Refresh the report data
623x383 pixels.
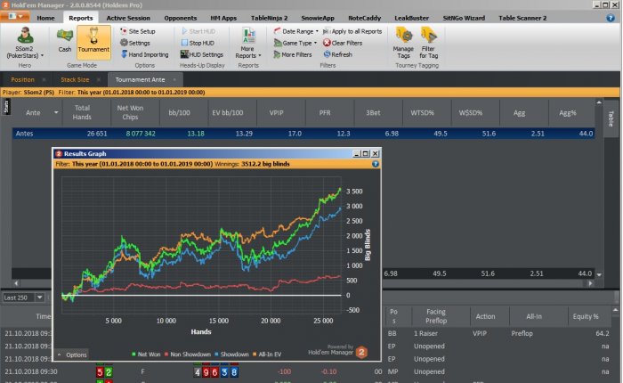pos(337,54)
